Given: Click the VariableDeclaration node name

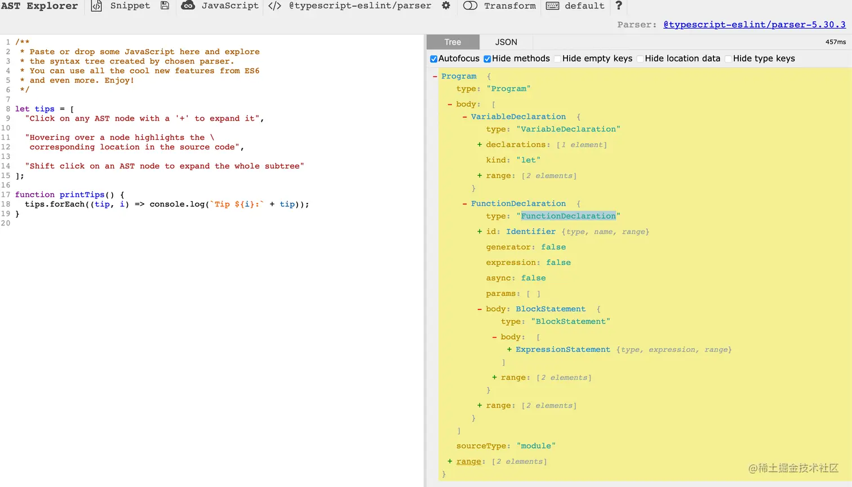Looking at the screenshot, I should tap(518, 117).
